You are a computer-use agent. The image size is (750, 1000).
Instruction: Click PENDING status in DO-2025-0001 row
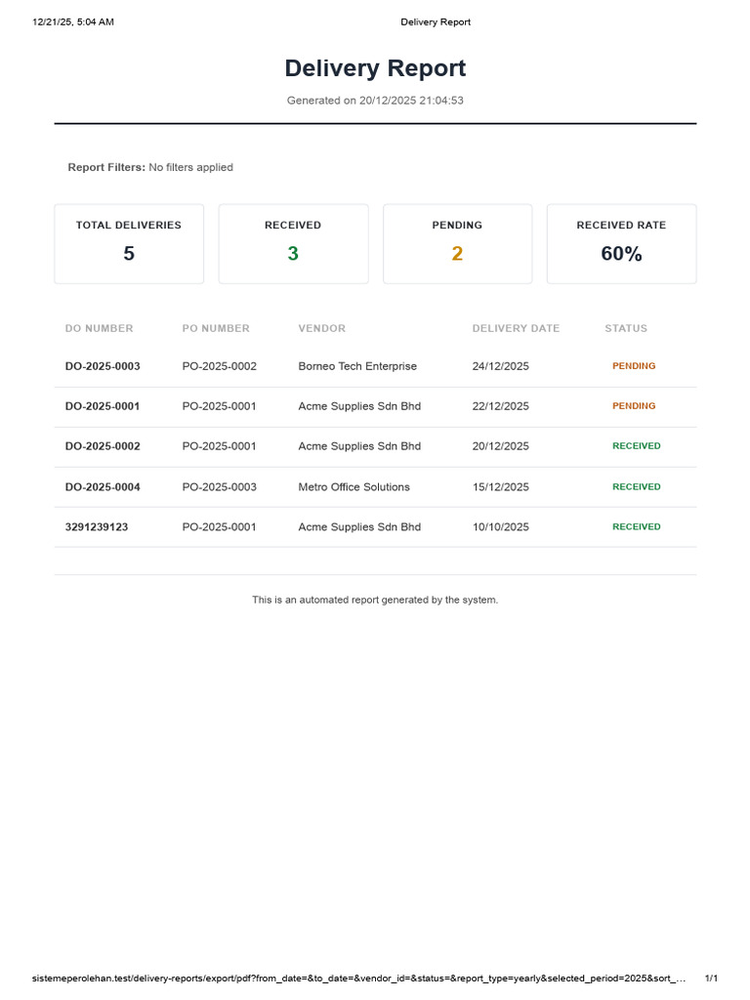(x=634, y=405)
